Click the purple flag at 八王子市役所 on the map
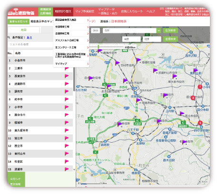Image resolution: width=217 pixels, height=194 pixels. (x=120, y=124)
